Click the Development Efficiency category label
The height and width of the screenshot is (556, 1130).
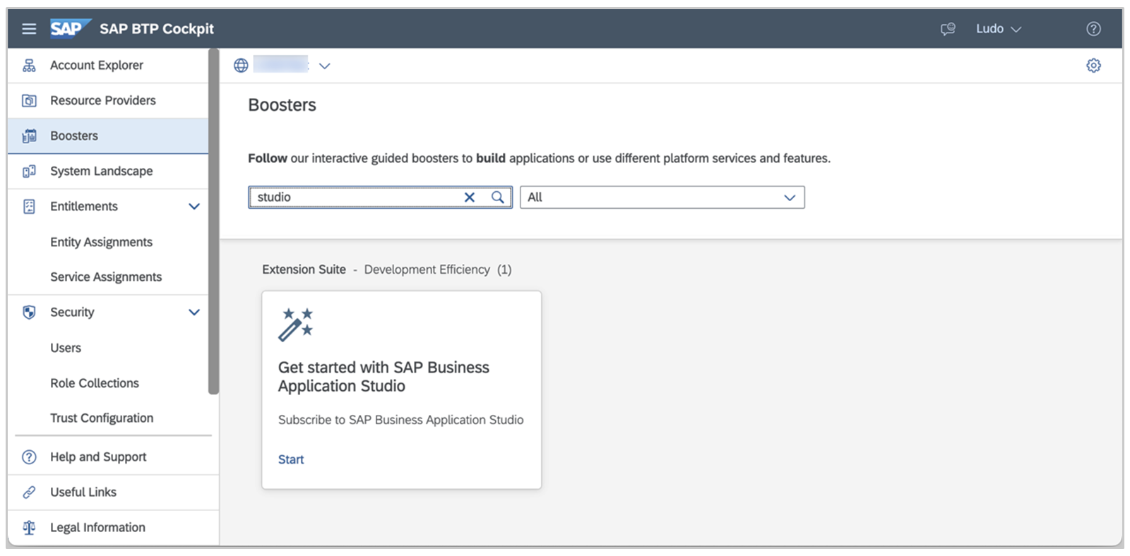pos(427,270)
